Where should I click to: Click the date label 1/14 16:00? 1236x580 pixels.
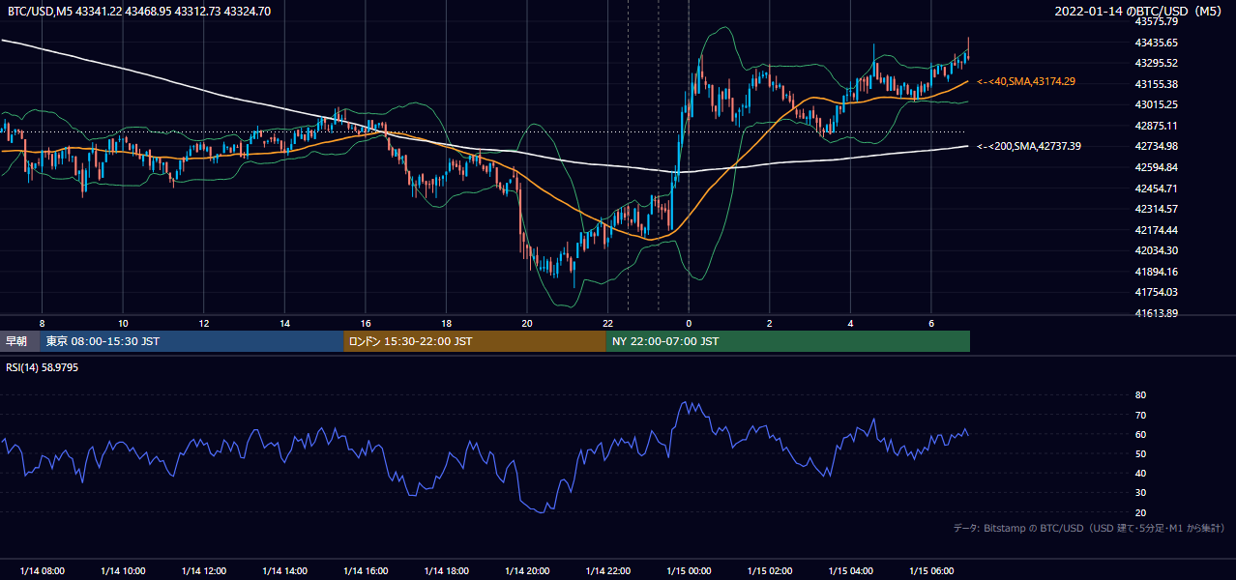[366, 570]
